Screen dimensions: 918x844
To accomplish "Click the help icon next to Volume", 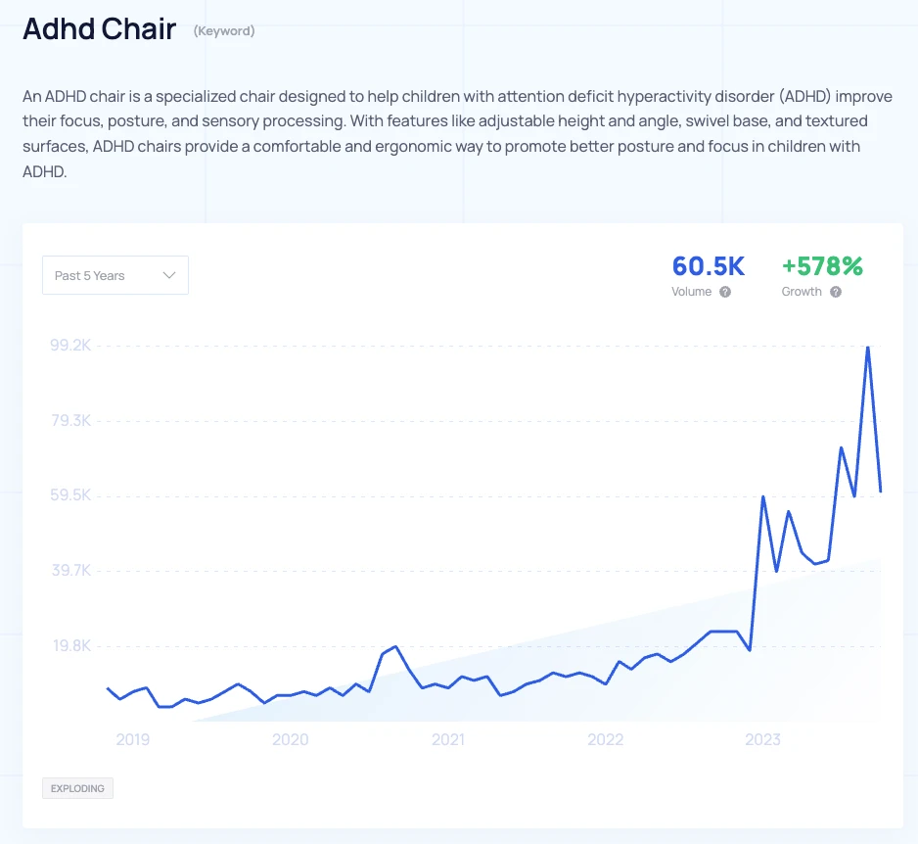I will tap(725, 292).
